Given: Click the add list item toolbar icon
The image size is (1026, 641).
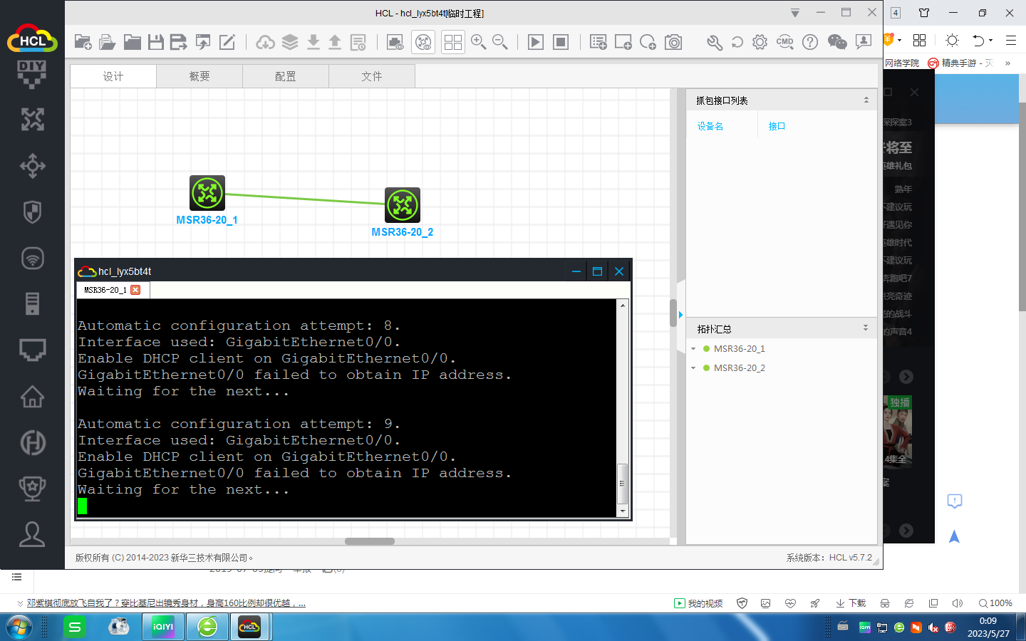Looking at the screenshot, I should click(x=598, y=42).
